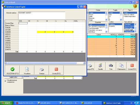Click the horizontal scrollbar right arrow

(x=84, y=63)
